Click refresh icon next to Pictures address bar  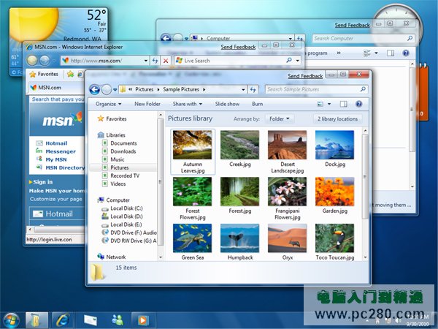tap(253, 89)
